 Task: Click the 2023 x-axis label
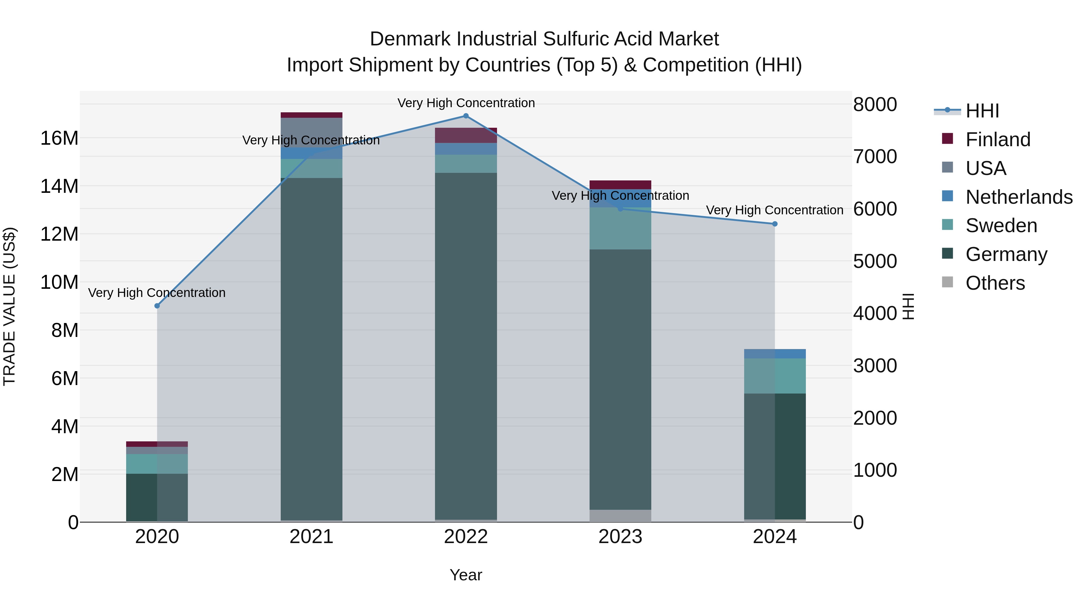point(621,537)
